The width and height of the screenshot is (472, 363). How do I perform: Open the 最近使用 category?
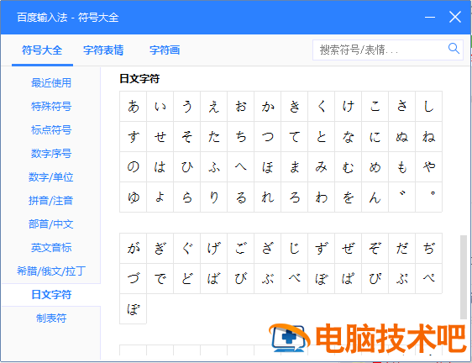pyautogui.click(x=51, y=83)
